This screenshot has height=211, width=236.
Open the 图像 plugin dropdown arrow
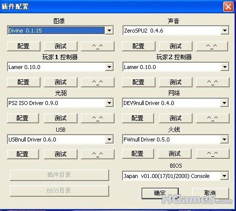click(x=109, y=31)
